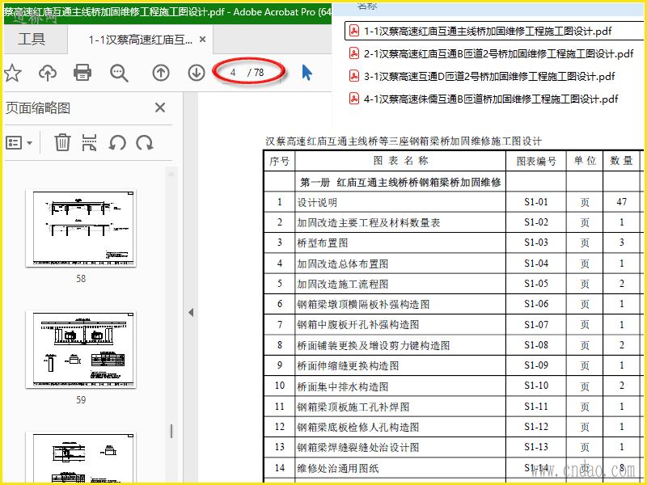Click table row 桥型布置图

click(453, 243)
